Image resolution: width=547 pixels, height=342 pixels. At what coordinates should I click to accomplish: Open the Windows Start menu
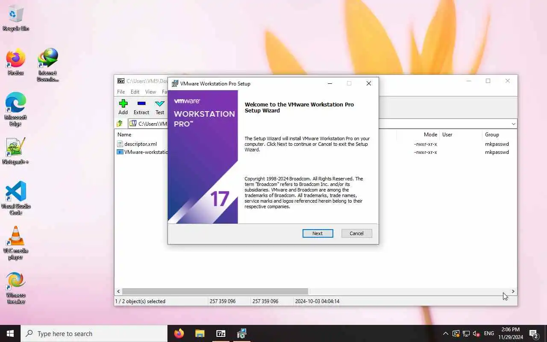coord(10,333)
